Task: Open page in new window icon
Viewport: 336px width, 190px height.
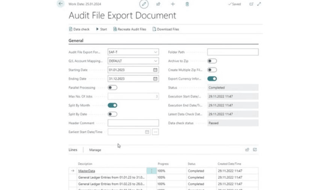Action: tap(251, 4)
